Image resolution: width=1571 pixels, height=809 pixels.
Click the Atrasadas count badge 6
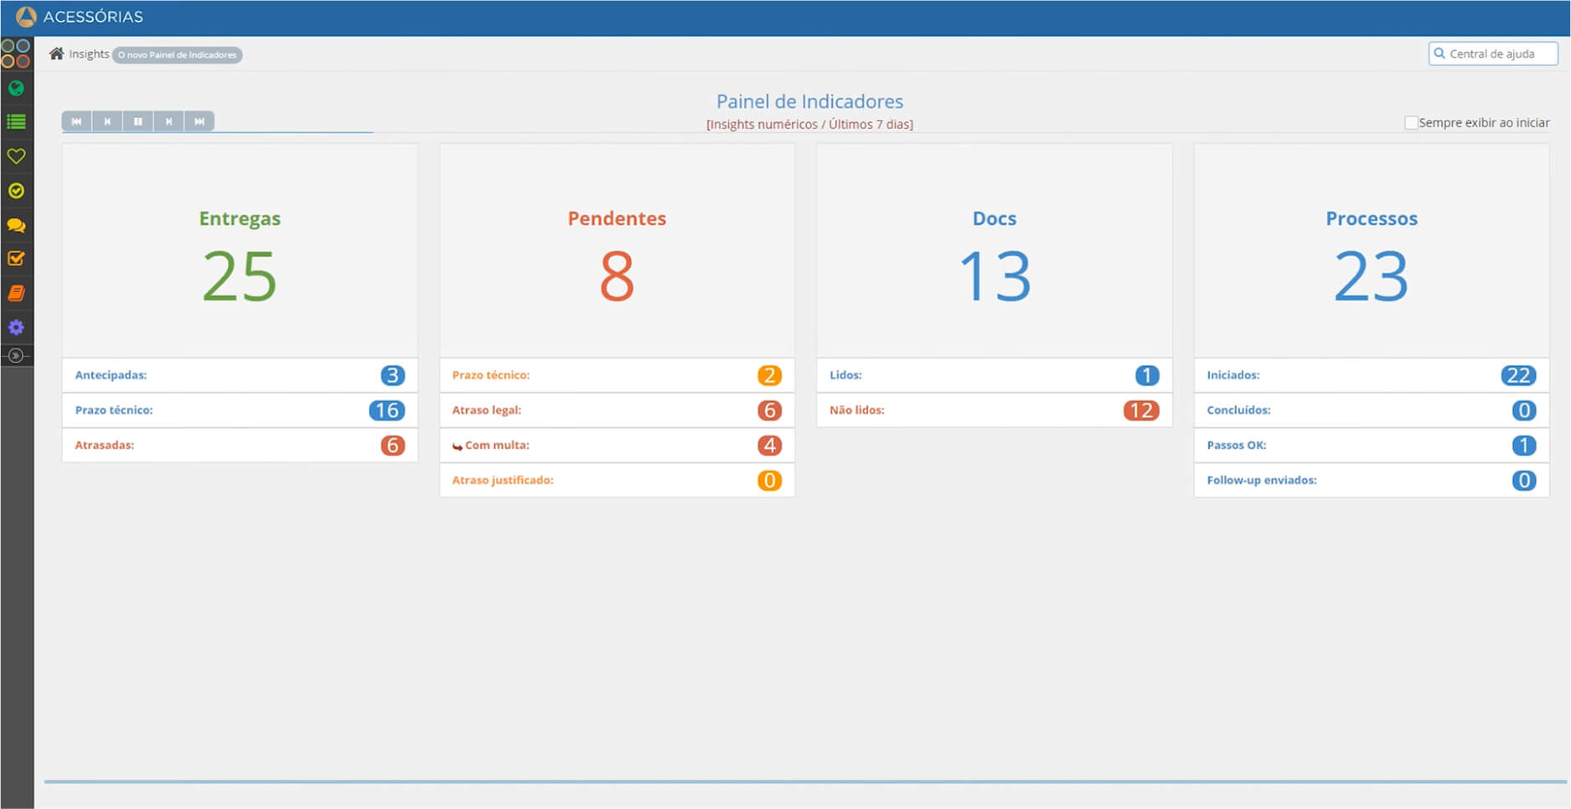392,446
